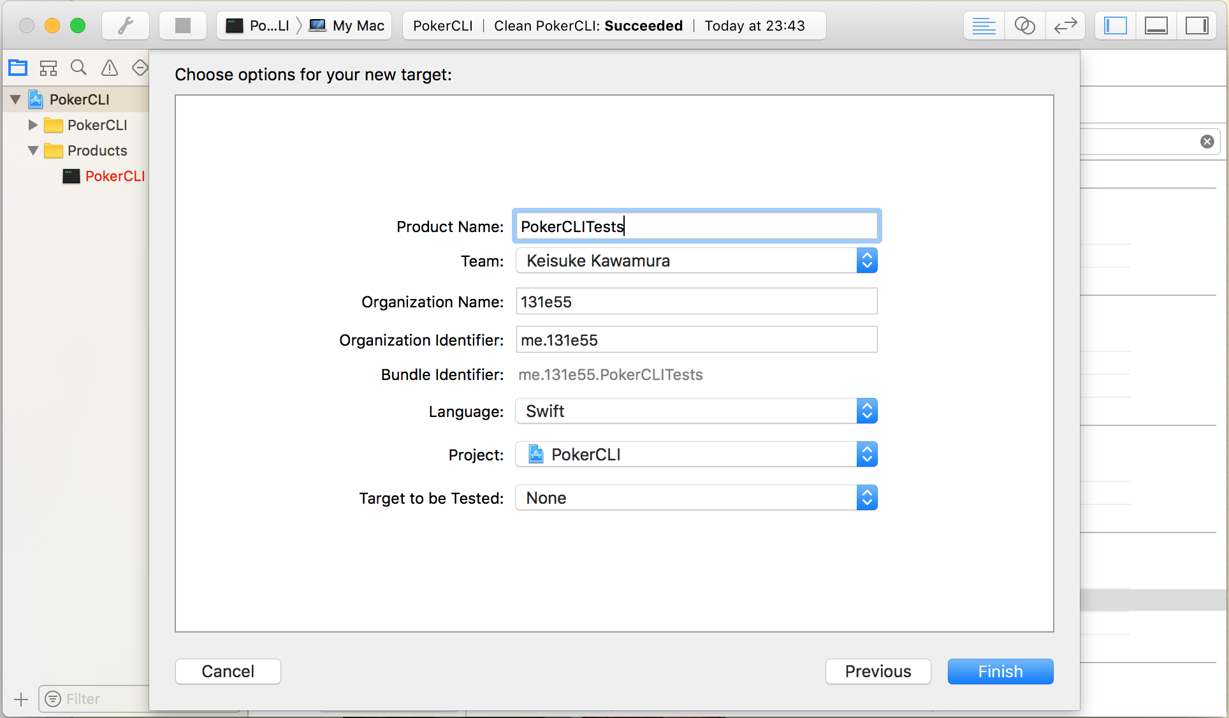Collapse the Products folder triangle
Screen dimensions: 1229x718
click(33, 150)
